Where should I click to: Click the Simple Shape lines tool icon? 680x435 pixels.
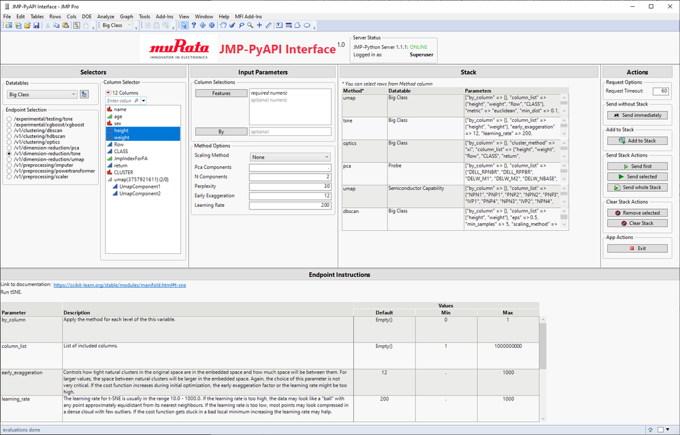click(289, 26)
